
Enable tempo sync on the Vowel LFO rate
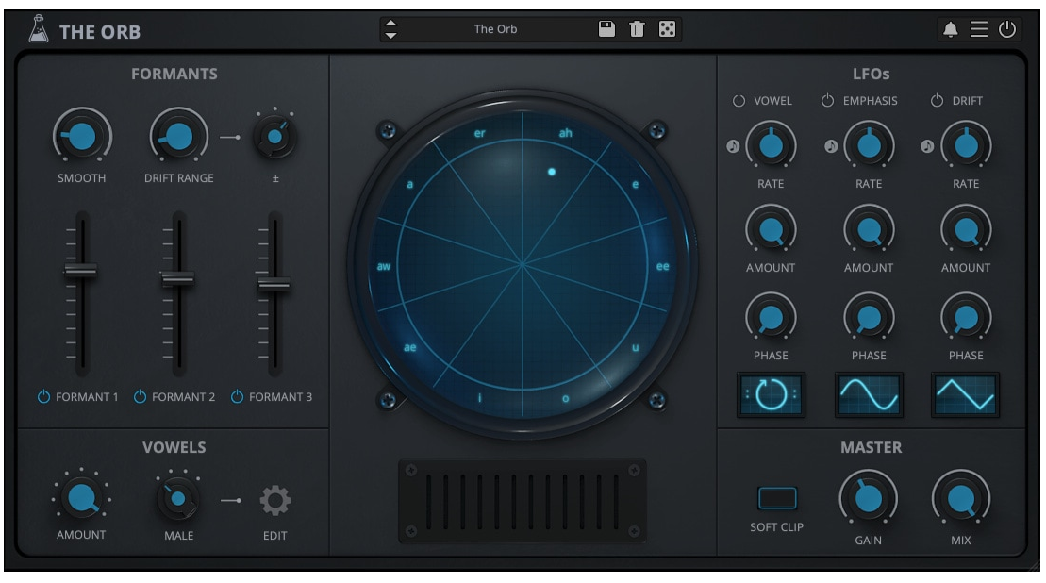(733, 146)
